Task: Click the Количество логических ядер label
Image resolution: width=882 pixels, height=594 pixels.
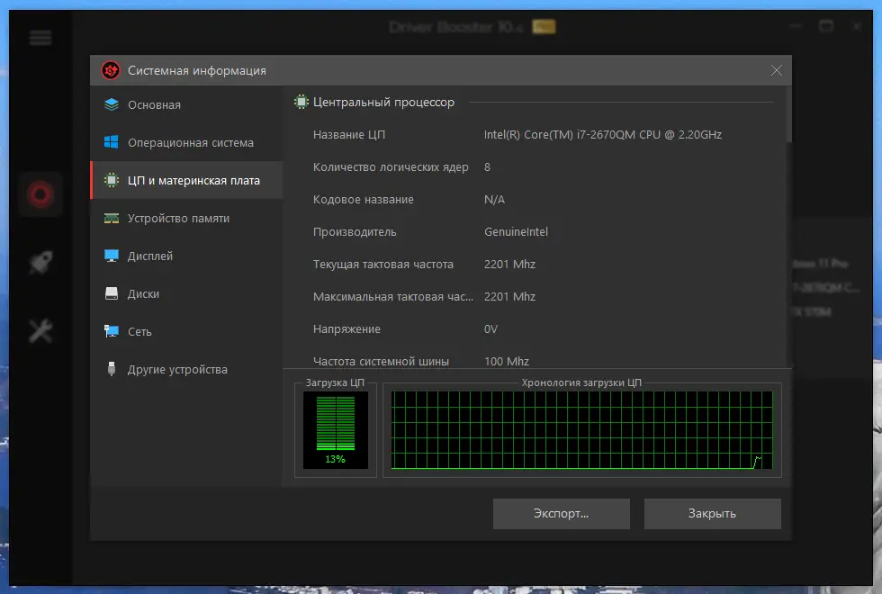Action: click(391, 167)
